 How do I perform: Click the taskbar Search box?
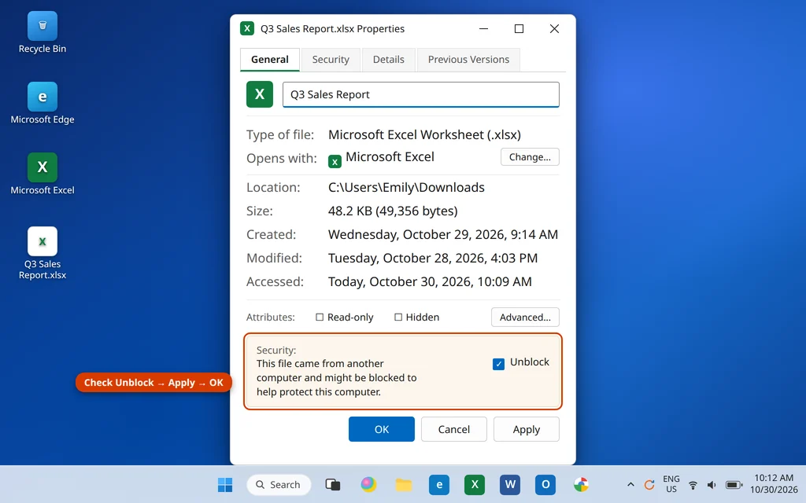[279, 484]
